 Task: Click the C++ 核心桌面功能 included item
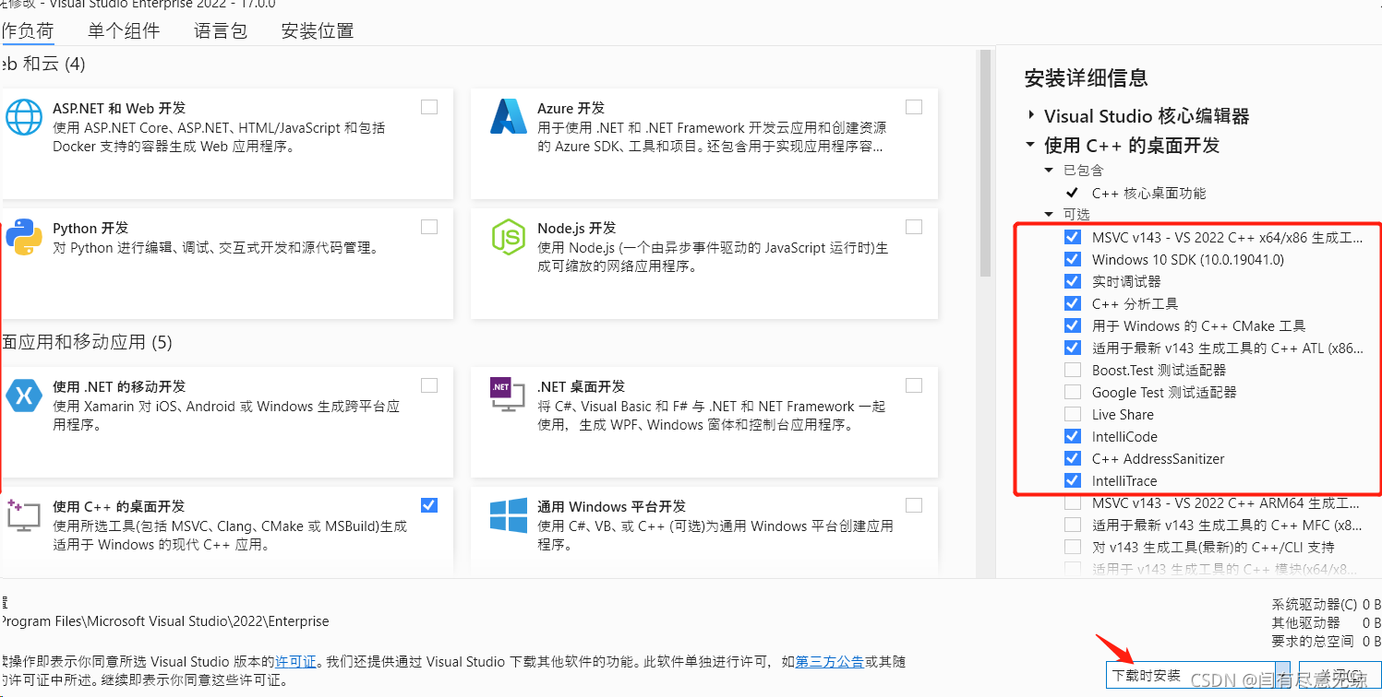(x=1148, y=193)
